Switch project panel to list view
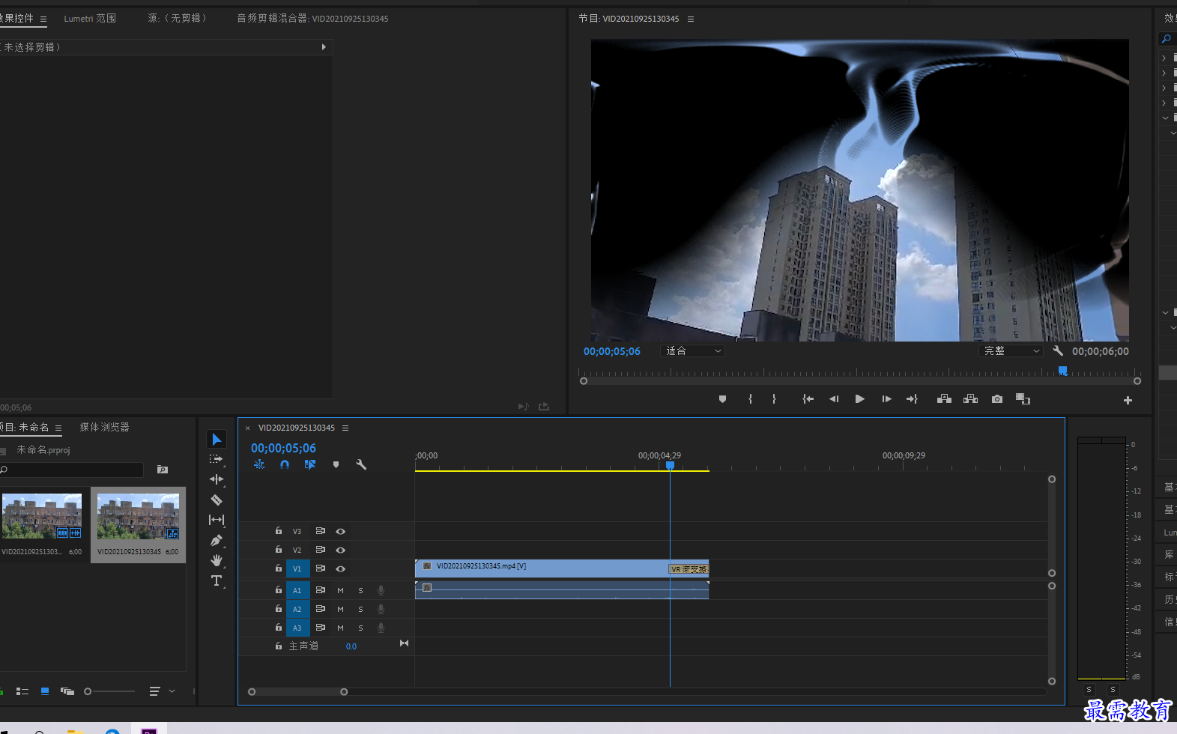This screenshot has width=1177, height=734. [22, 691]
